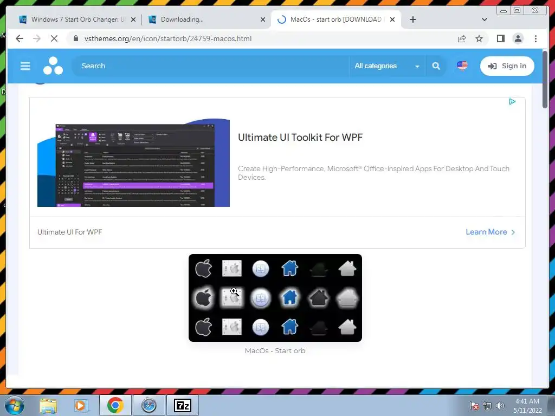This screenshot has height=416, width=555.
Task: Click the MacOs - Start orb caption
Action: pyautogui.click(x=275, y=351)
